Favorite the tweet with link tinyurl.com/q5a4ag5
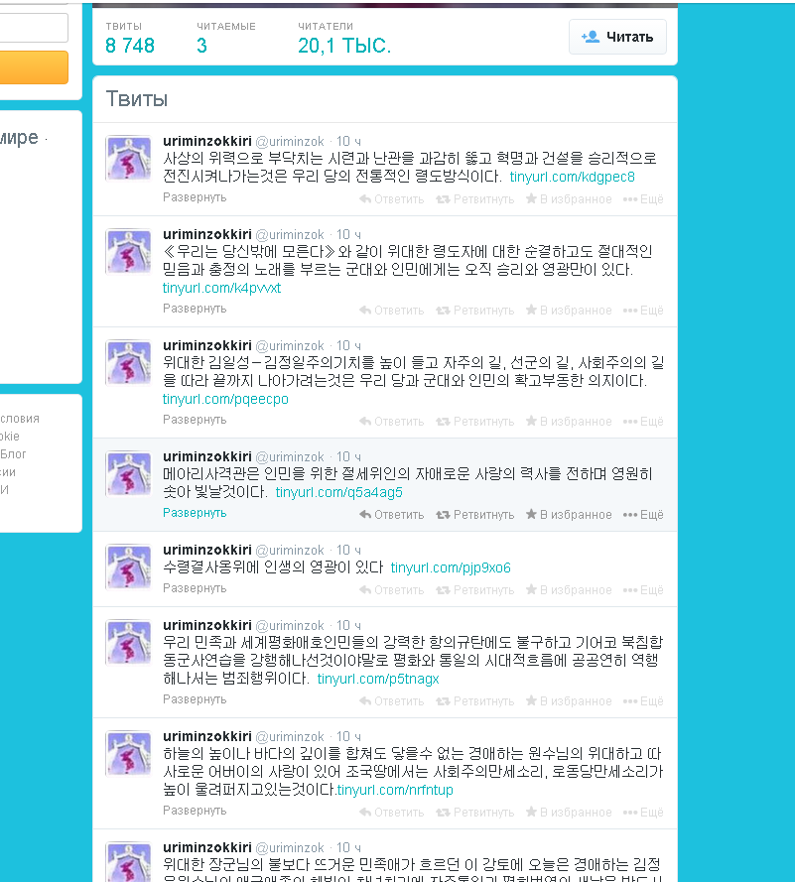 [569, 515]
